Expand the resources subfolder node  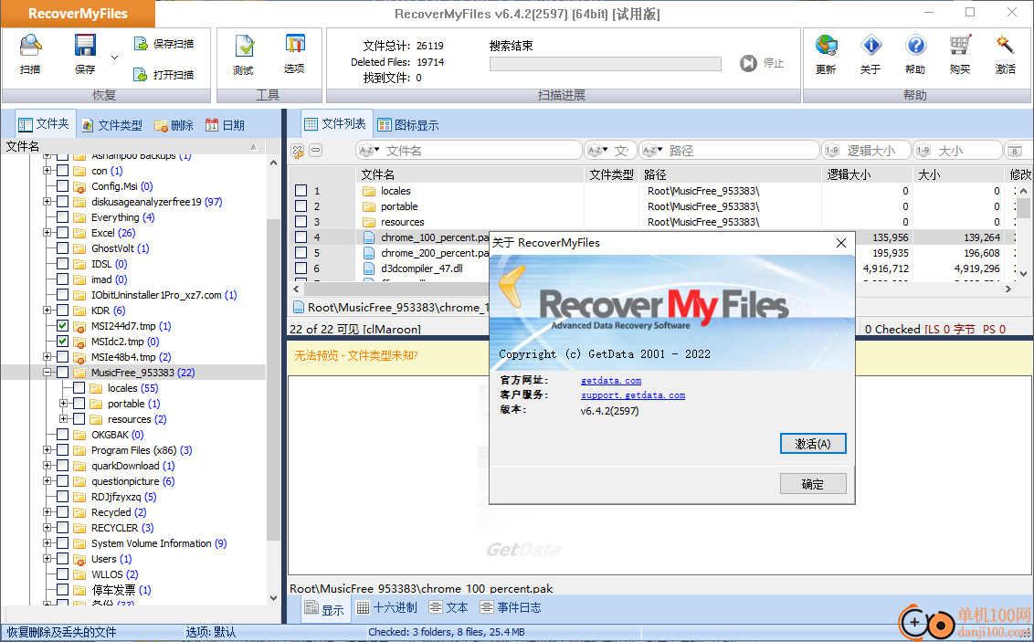coord(63,419)
